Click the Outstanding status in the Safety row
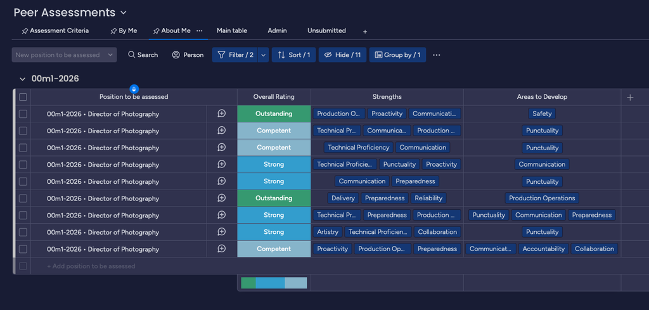 coord(274,113)
